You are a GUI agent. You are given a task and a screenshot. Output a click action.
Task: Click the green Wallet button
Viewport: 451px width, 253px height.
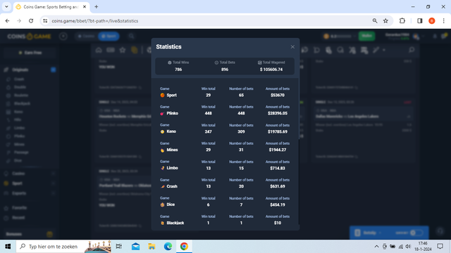click(x=366, y=36)
